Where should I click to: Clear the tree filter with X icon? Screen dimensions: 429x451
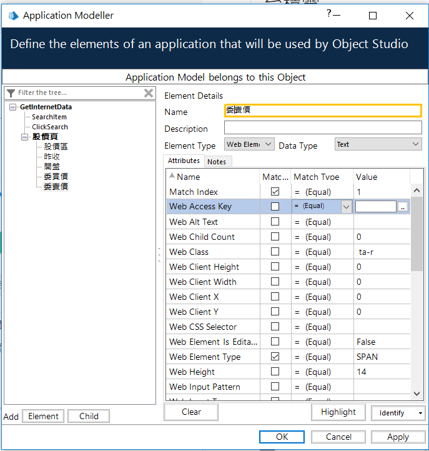[149, 93]
